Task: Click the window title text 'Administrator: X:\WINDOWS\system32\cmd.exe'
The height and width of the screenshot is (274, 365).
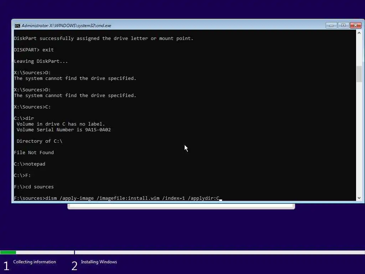Action: click(66, 26)
